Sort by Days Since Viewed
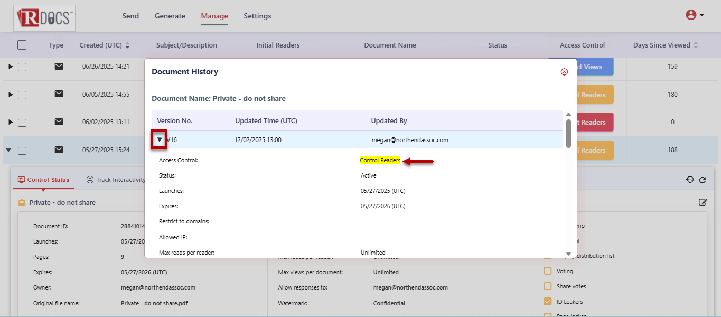This screenshot has height=317, width=721. click(x=696, y=45)
